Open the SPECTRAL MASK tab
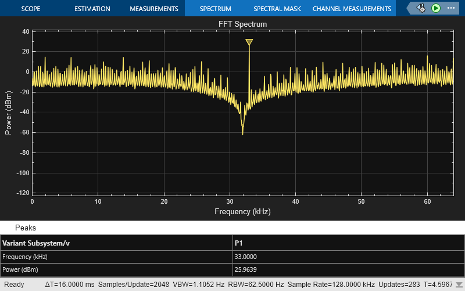This screenshot has height=291, width=465. coord(276,9)
